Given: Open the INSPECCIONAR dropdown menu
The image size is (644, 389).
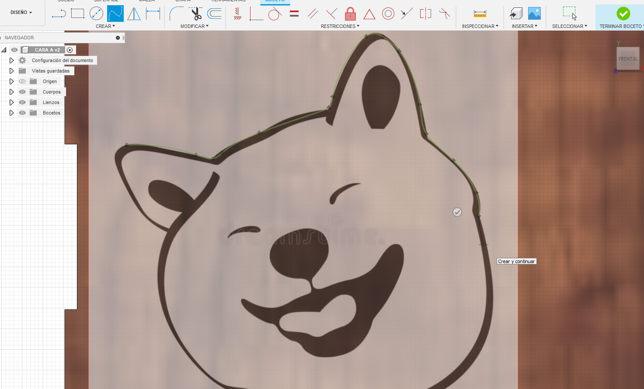Looking at the screenshot, I should [480, 26].
